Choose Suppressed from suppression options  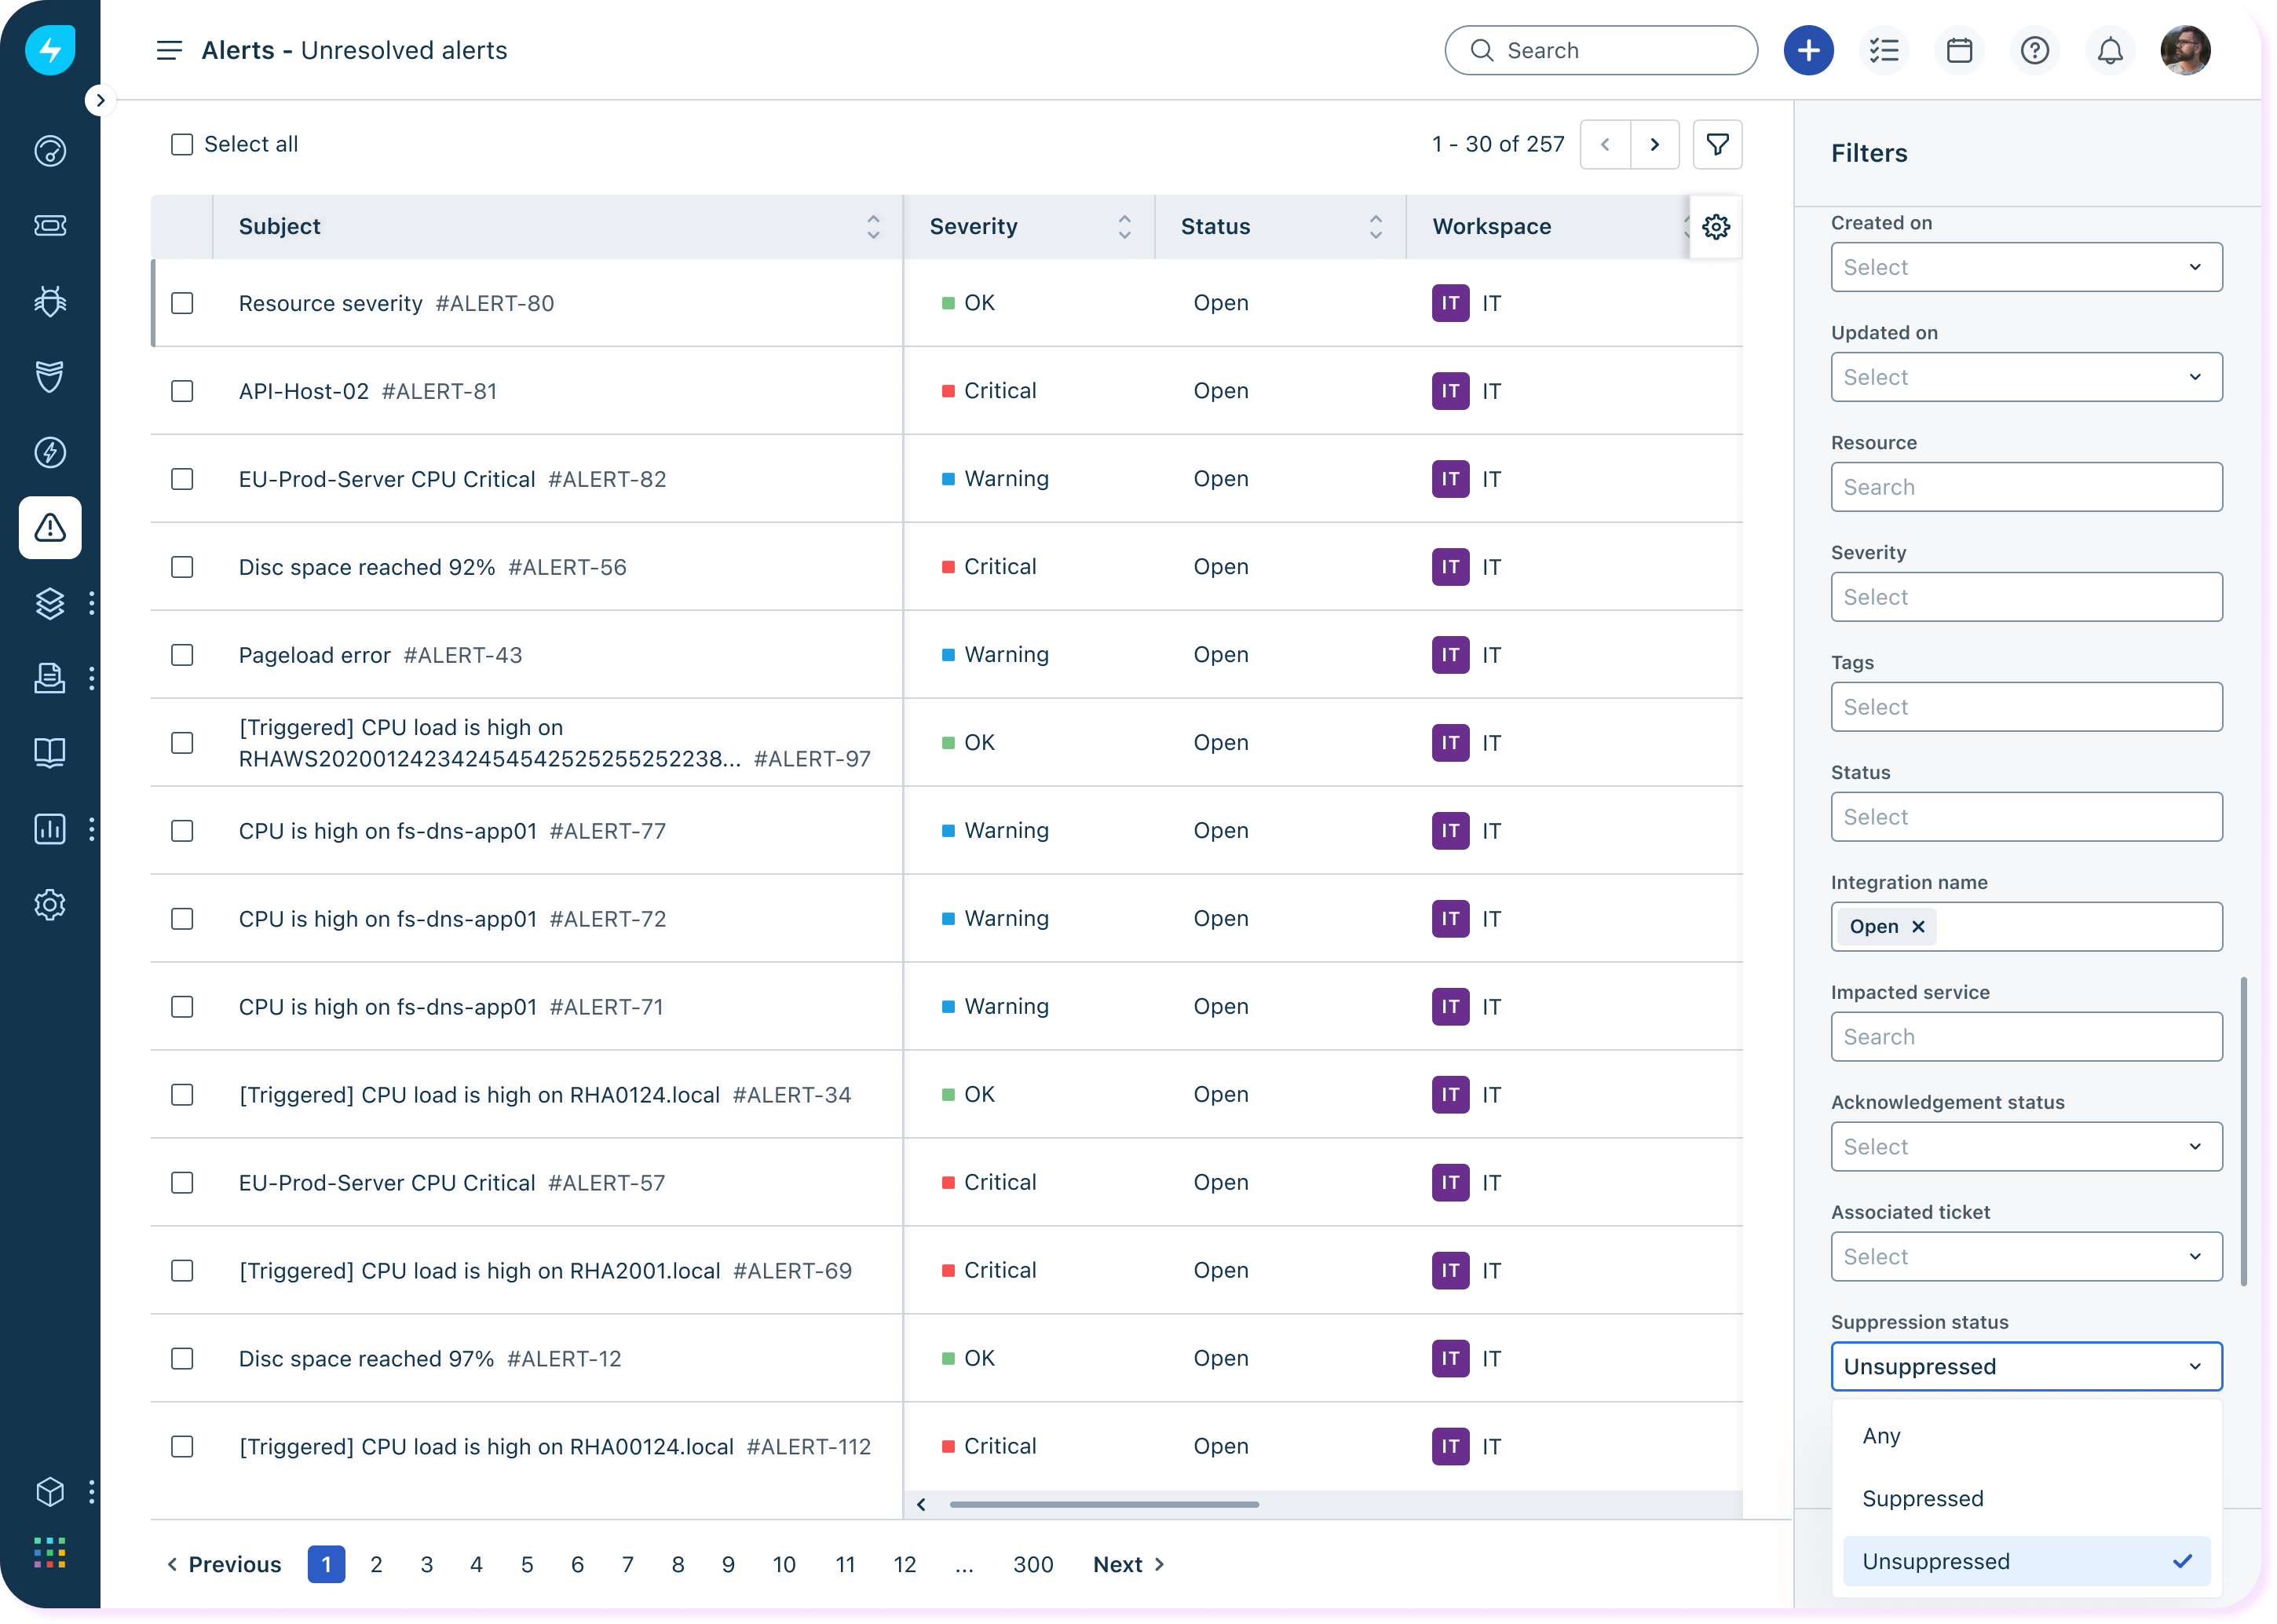tap(1922, 1498)
